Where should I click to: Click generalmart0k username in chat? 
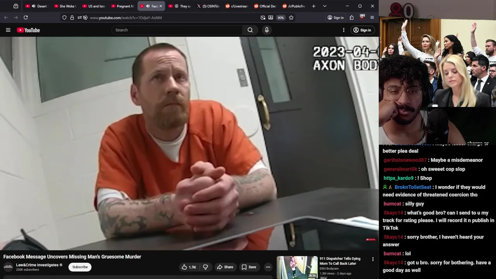(400, 169)
